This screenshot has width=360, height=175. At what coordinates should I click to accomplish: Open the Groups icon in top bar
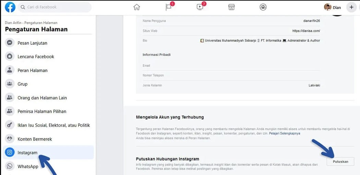263,7
